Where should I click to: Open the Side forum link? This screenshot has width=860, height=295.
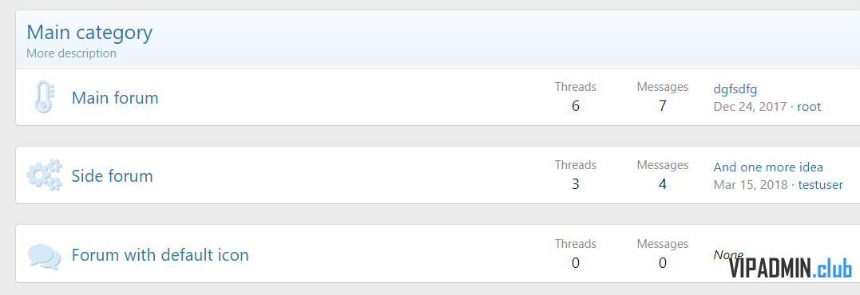(113, 176)
